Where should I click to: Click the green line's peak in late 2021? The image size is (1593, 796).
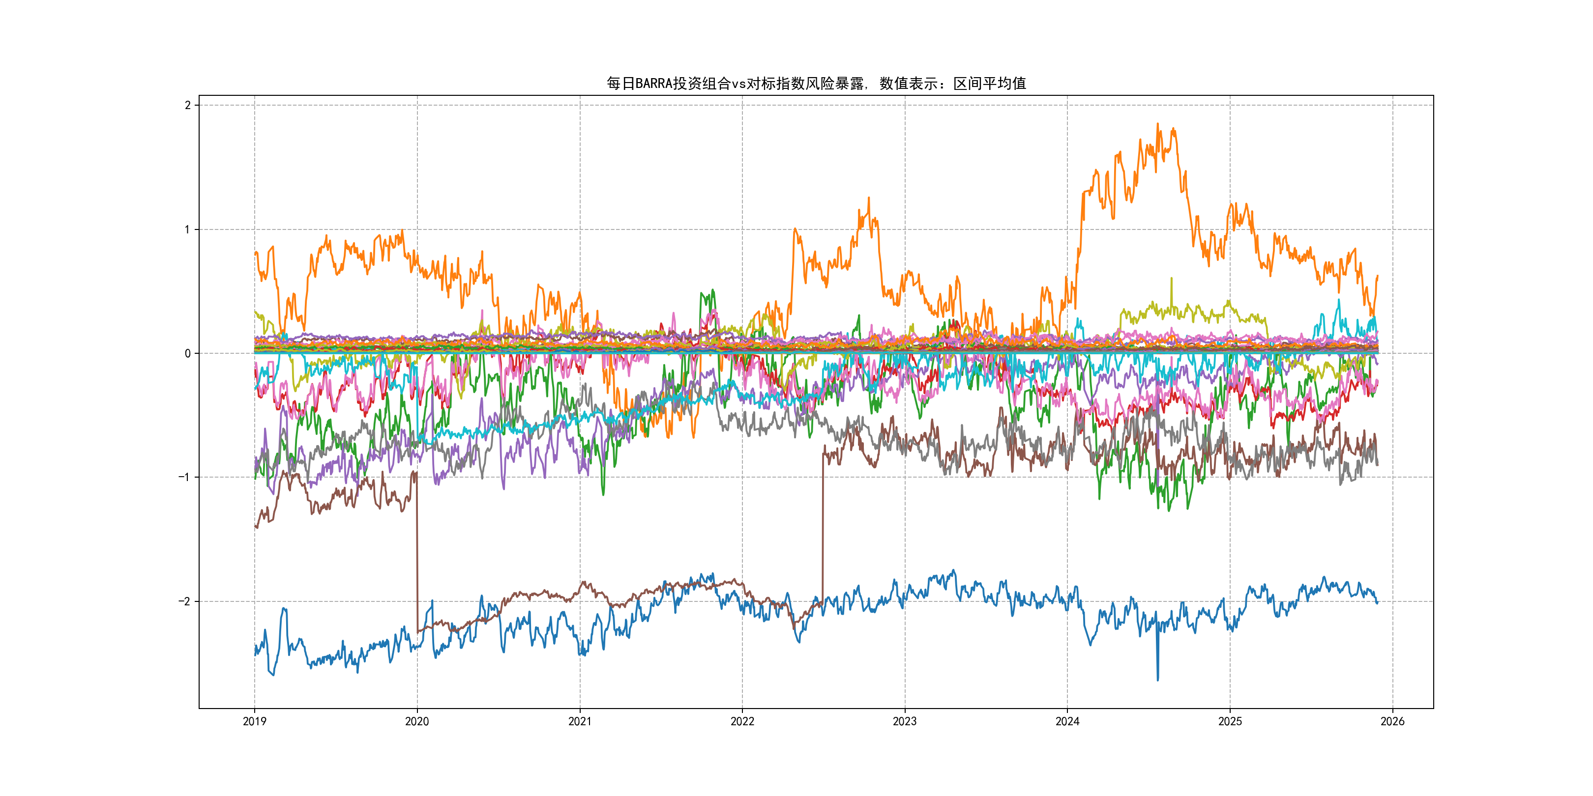713,290
